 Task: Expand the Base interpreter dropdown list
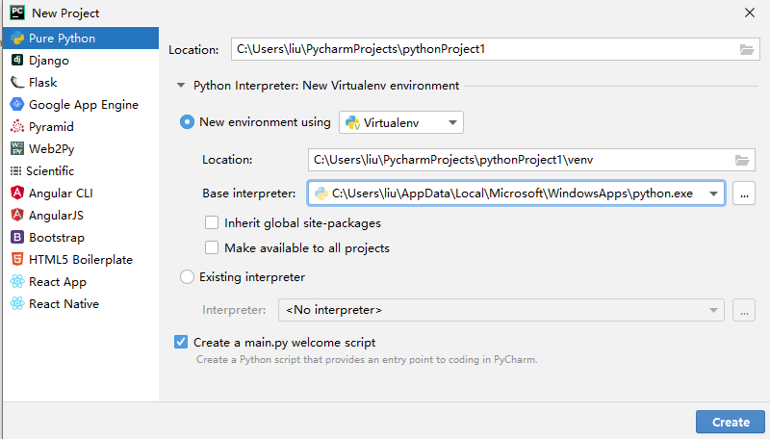[x=713, y=194]
